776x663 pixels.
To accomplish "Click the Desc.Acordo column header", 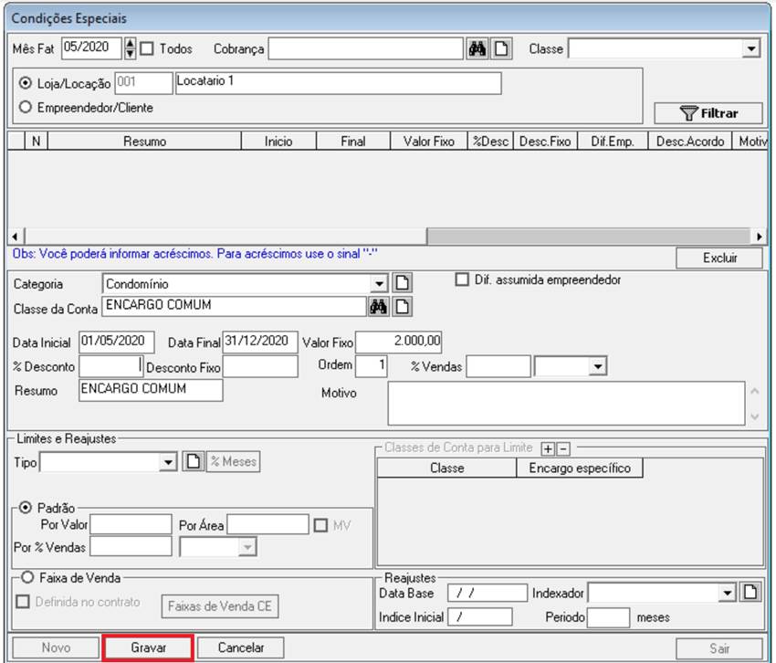I will pos(690,142).
